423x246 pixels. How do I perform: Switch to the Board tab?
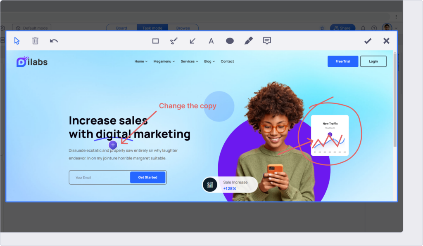[121, 28]
